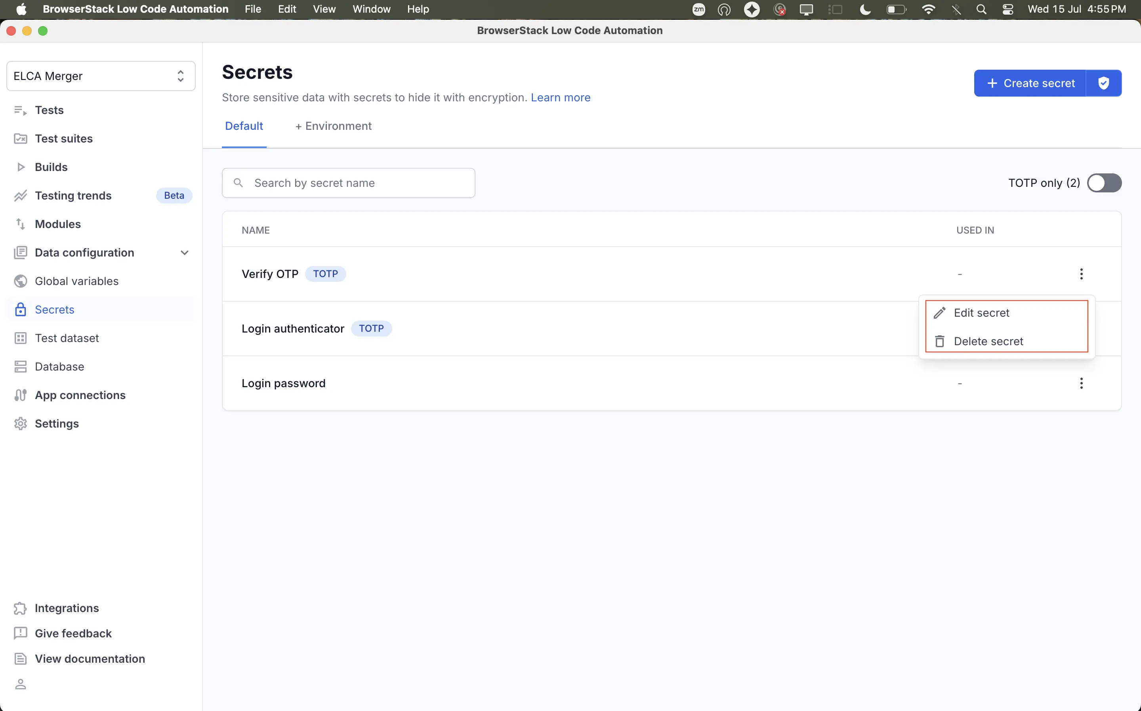Click the battery icon in menu bar
Viewport: 1141px width, 711px height.
896,10
